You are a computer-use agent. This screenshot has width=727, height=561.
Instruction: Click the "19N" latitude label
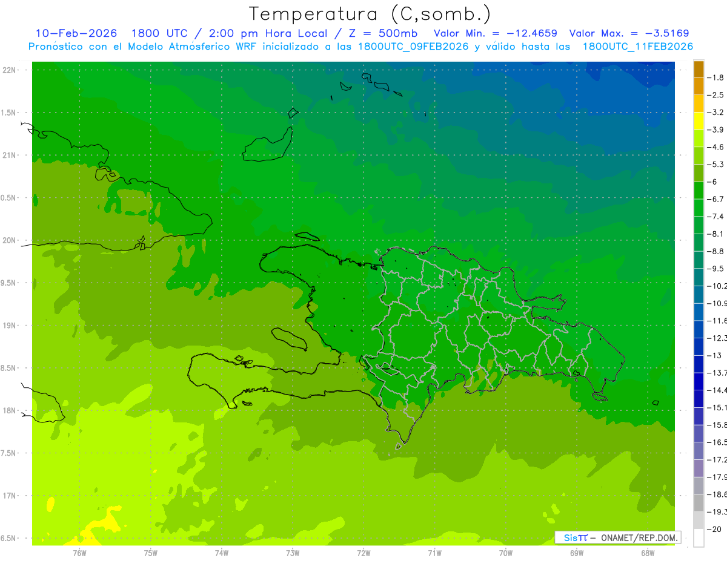coord(9,326)
